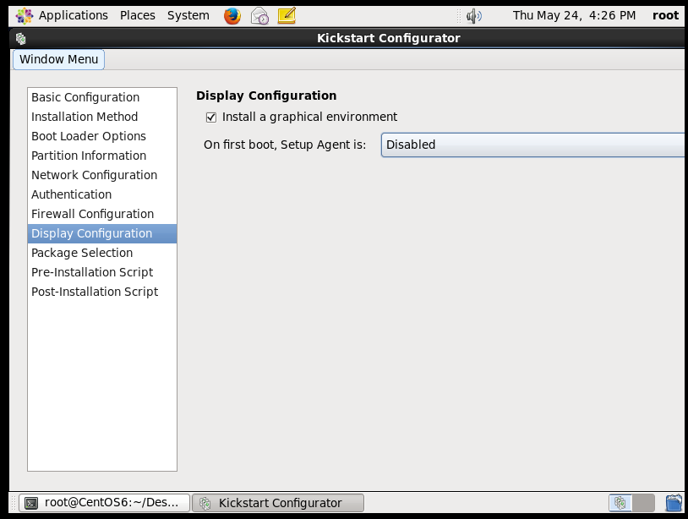Click 'On first boot, Setup Agent is:' label
This screenshot has width=688, height=519.
pyautogui.click(x=285, y=145)
